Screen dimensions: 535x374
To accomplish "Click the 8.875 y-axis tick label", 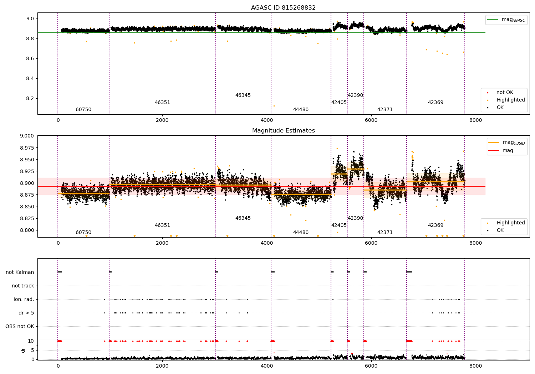I will point(27,195).
